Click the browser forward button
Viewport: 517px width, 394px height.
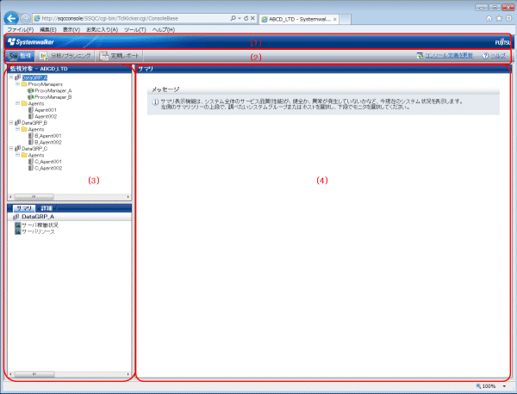[25, 18]
